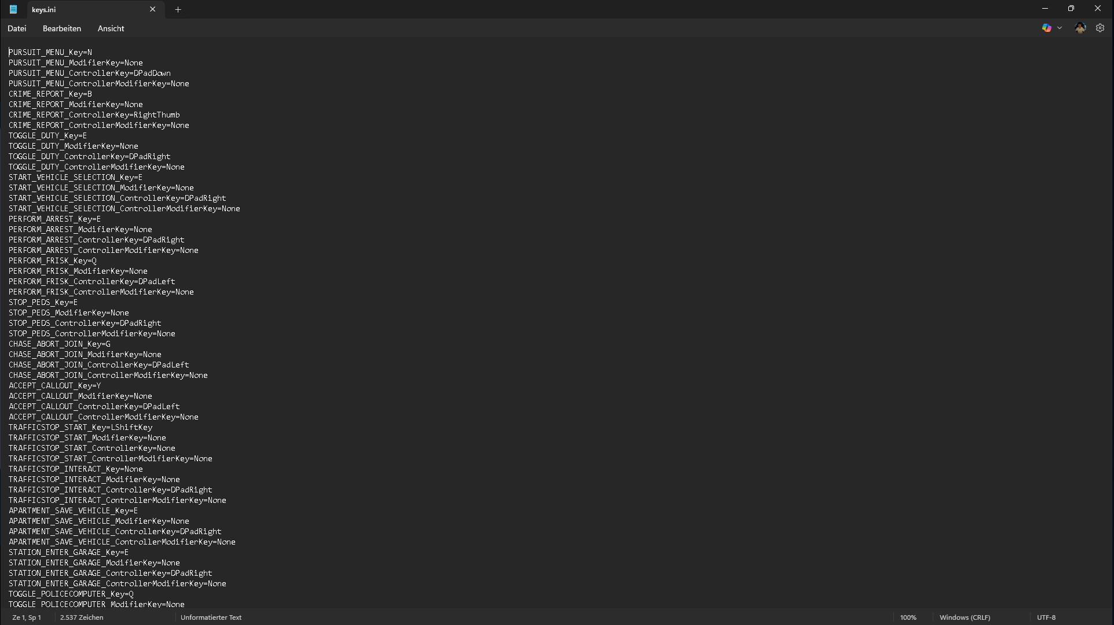Place cursor on PURSUIT_MENU_Key=N line
This screenshot has height=625, width=1114.
[x=50, y=52]
